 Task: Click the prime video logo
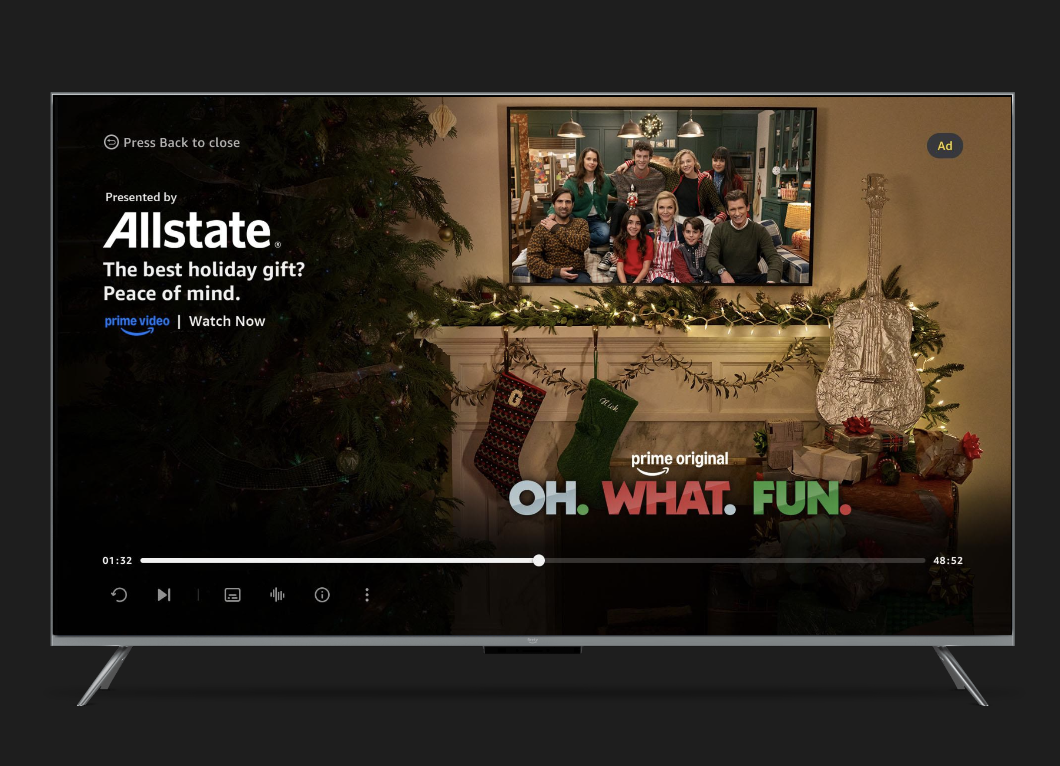pos(137,324)
